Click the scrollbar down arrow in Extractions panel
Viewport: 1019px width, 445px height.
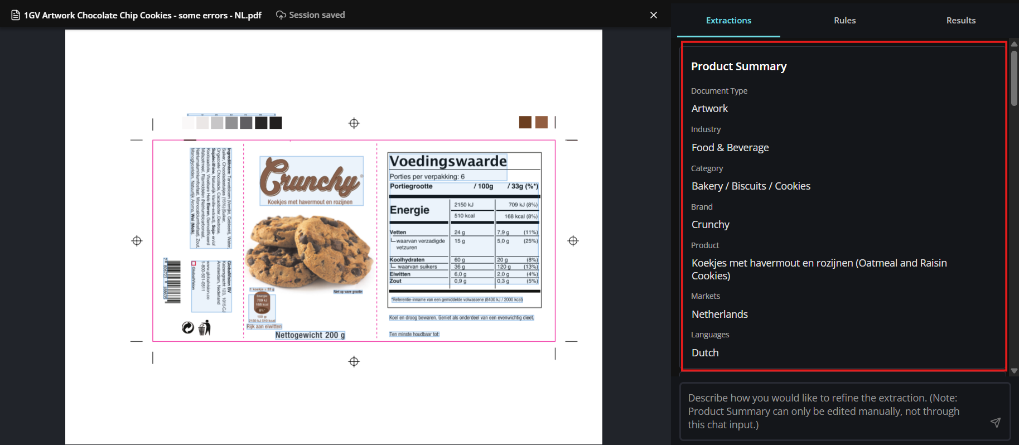coord(1014,371)
